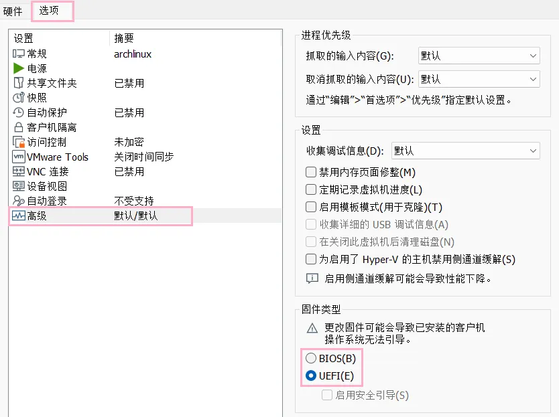559x417 pixels.
Task: Click the 访问控制 lock icon
Action: click(x=19, y=142)
